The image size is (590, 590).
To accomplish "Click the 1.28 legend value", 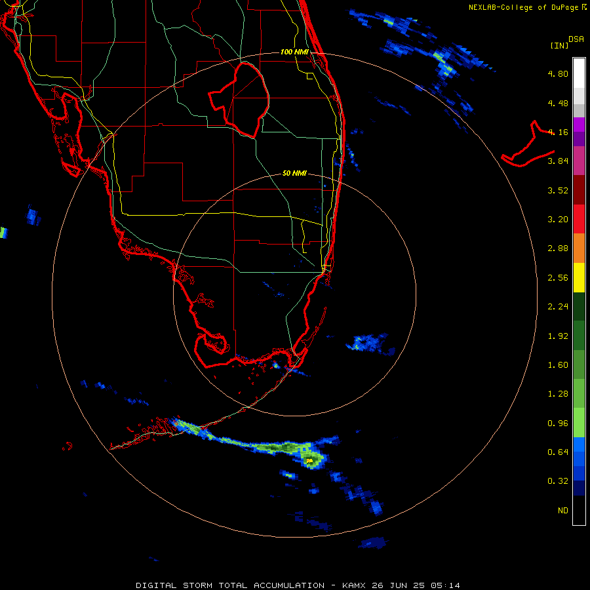I will click(x=558, y=394).
